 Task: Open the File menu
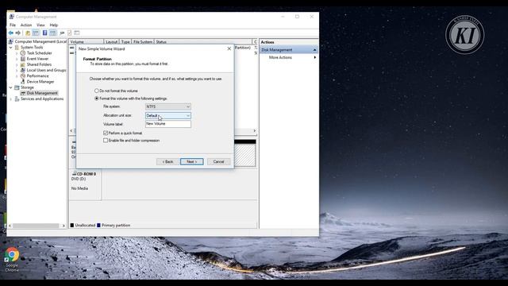coord(13,25)
